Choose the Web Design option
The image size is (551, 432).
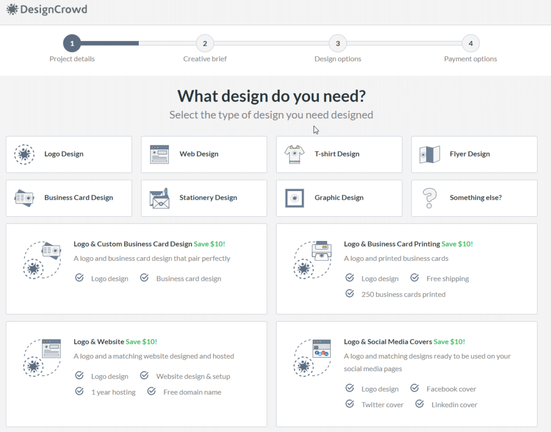(x=204, y=154)
